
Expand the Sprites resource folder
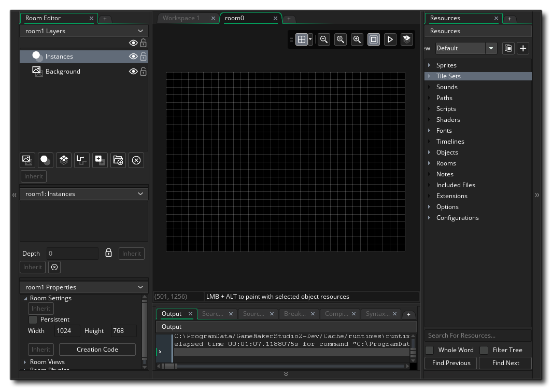[x=429, y=65]
